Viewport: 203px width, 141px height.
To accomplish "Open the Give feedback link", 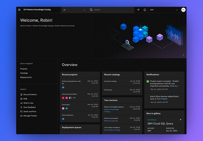I will click(x=29, y=107).
